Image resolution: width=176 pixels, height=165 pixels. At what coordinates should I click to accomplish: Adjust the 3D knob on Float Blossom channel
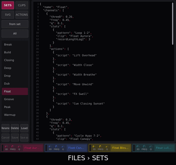coord(94,148)
